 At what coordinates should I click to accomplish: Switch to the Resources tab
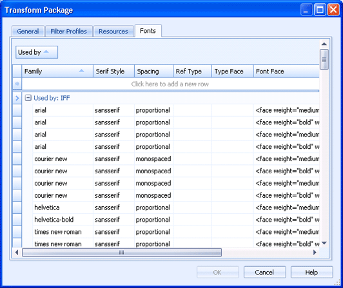click(113, 32)
